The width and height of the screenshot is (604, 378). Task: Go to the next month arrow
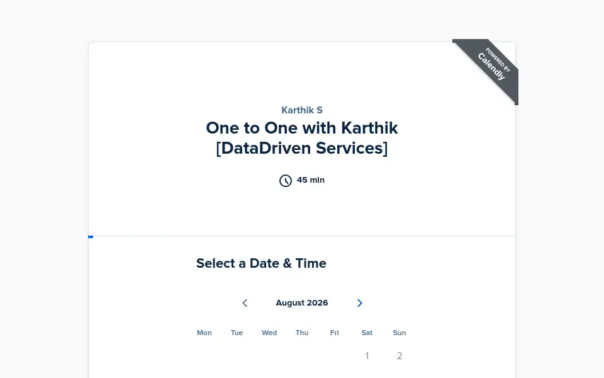pos(359,303)
